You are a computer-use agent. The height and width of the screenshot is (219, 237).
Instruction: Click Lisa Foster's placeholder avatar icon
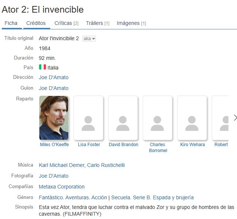88,123
